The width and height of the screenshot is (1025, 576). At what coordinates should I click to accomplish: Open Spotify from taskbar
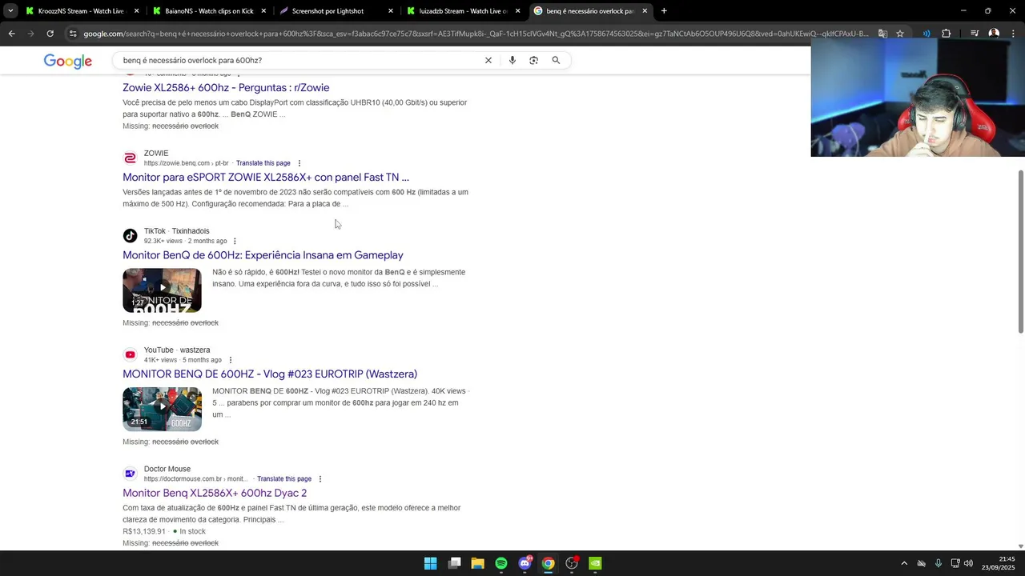[501, 563]
